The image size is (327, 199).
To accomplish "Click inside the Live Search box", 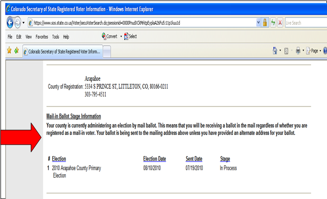I will point(306,23).
